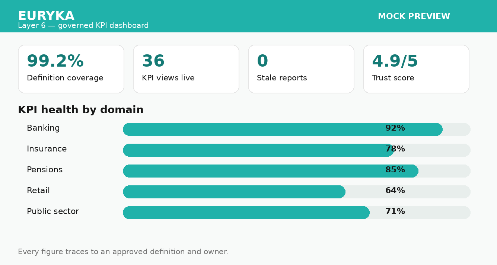Screen dimensions: 497x265
Task: Click the footer note about approved definitions
Action: (x=123, y=252)
